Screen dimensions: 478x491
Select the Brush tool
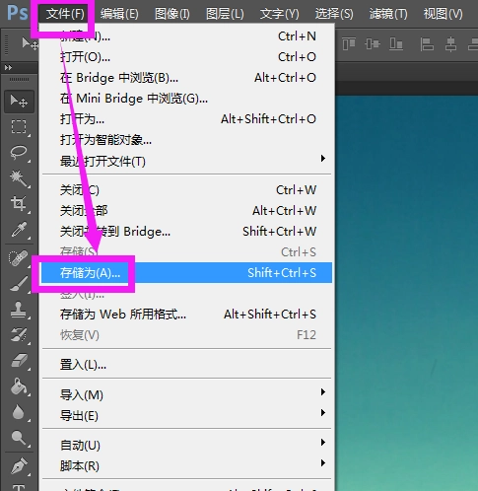click(x=19, y=284)
